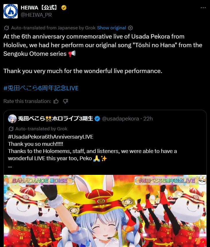The width and height of the screenshot is (210, 247).
Task: Click the 22h timestamp
Action: click(x=148, y=119)
